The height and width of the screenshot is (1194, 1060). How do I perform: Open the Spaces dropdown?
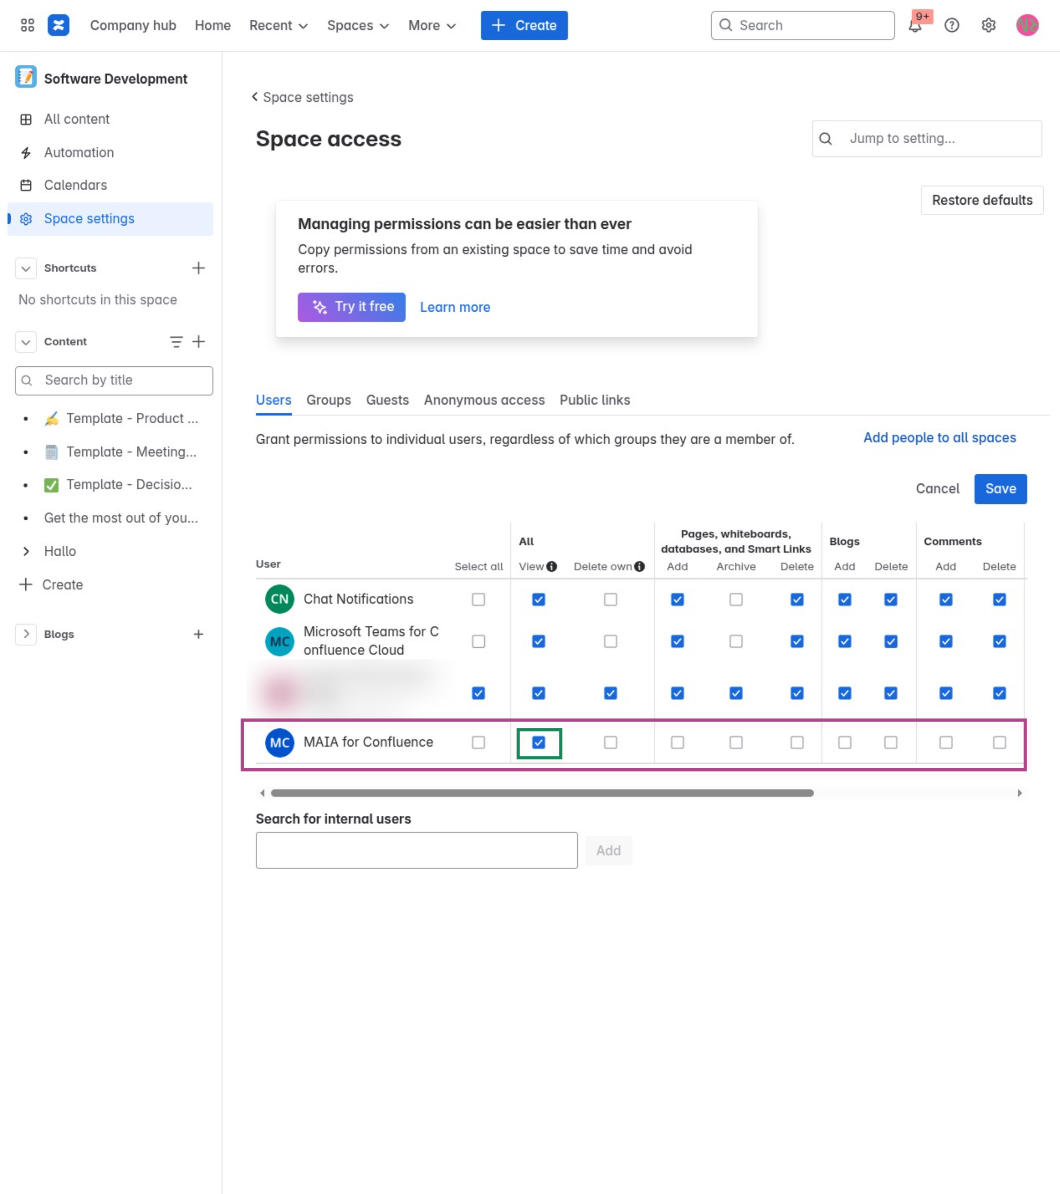358,25
